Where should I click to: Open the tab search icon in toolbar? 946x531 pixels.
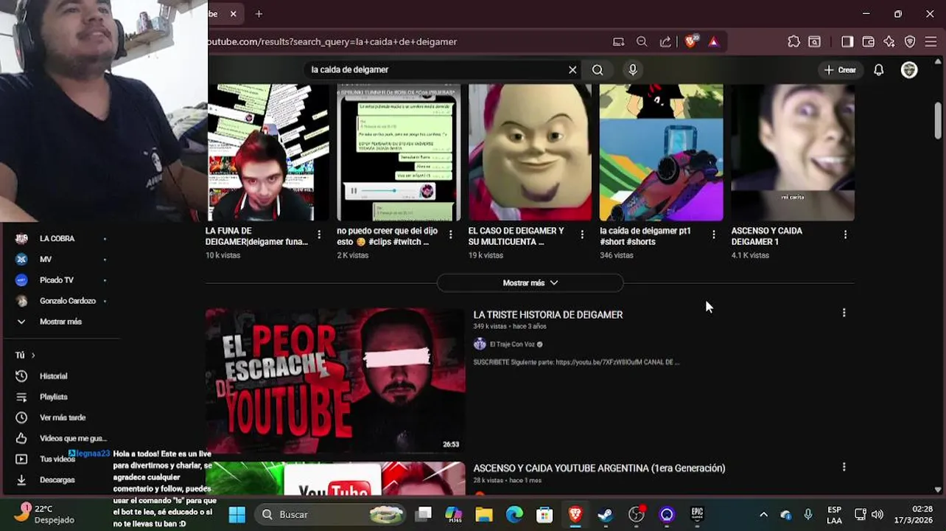coord(815,42)
